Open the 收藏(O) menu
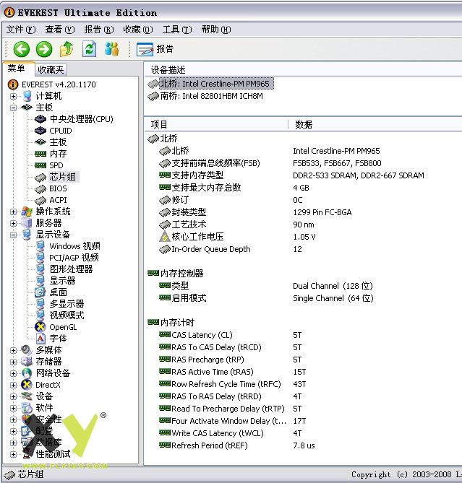The image size is (462, 483). click(x=138, y=30)
